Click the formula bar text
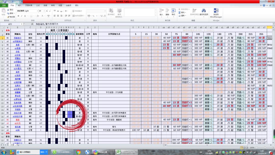 47,24
